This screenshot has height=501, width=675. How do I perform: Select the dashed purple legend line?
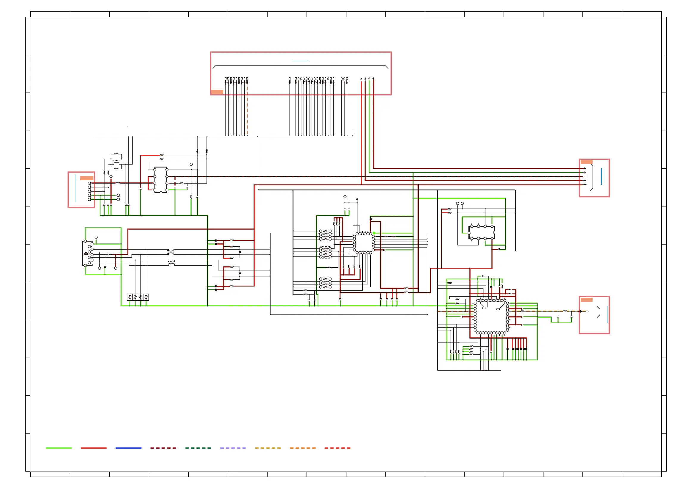[233, 448]
